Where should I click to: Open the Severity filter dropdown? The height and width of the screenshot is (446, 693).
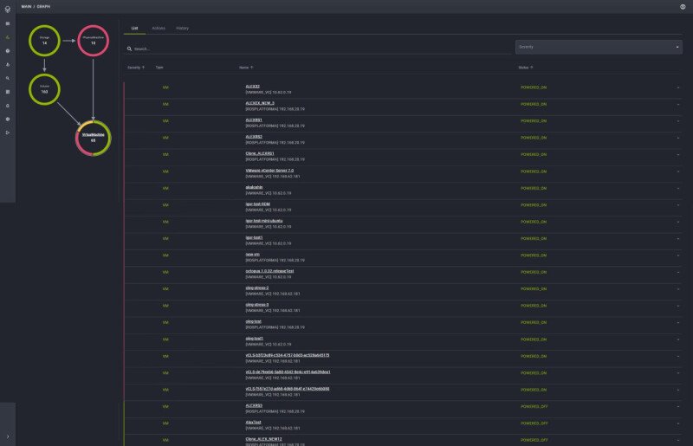pos(599,47)
